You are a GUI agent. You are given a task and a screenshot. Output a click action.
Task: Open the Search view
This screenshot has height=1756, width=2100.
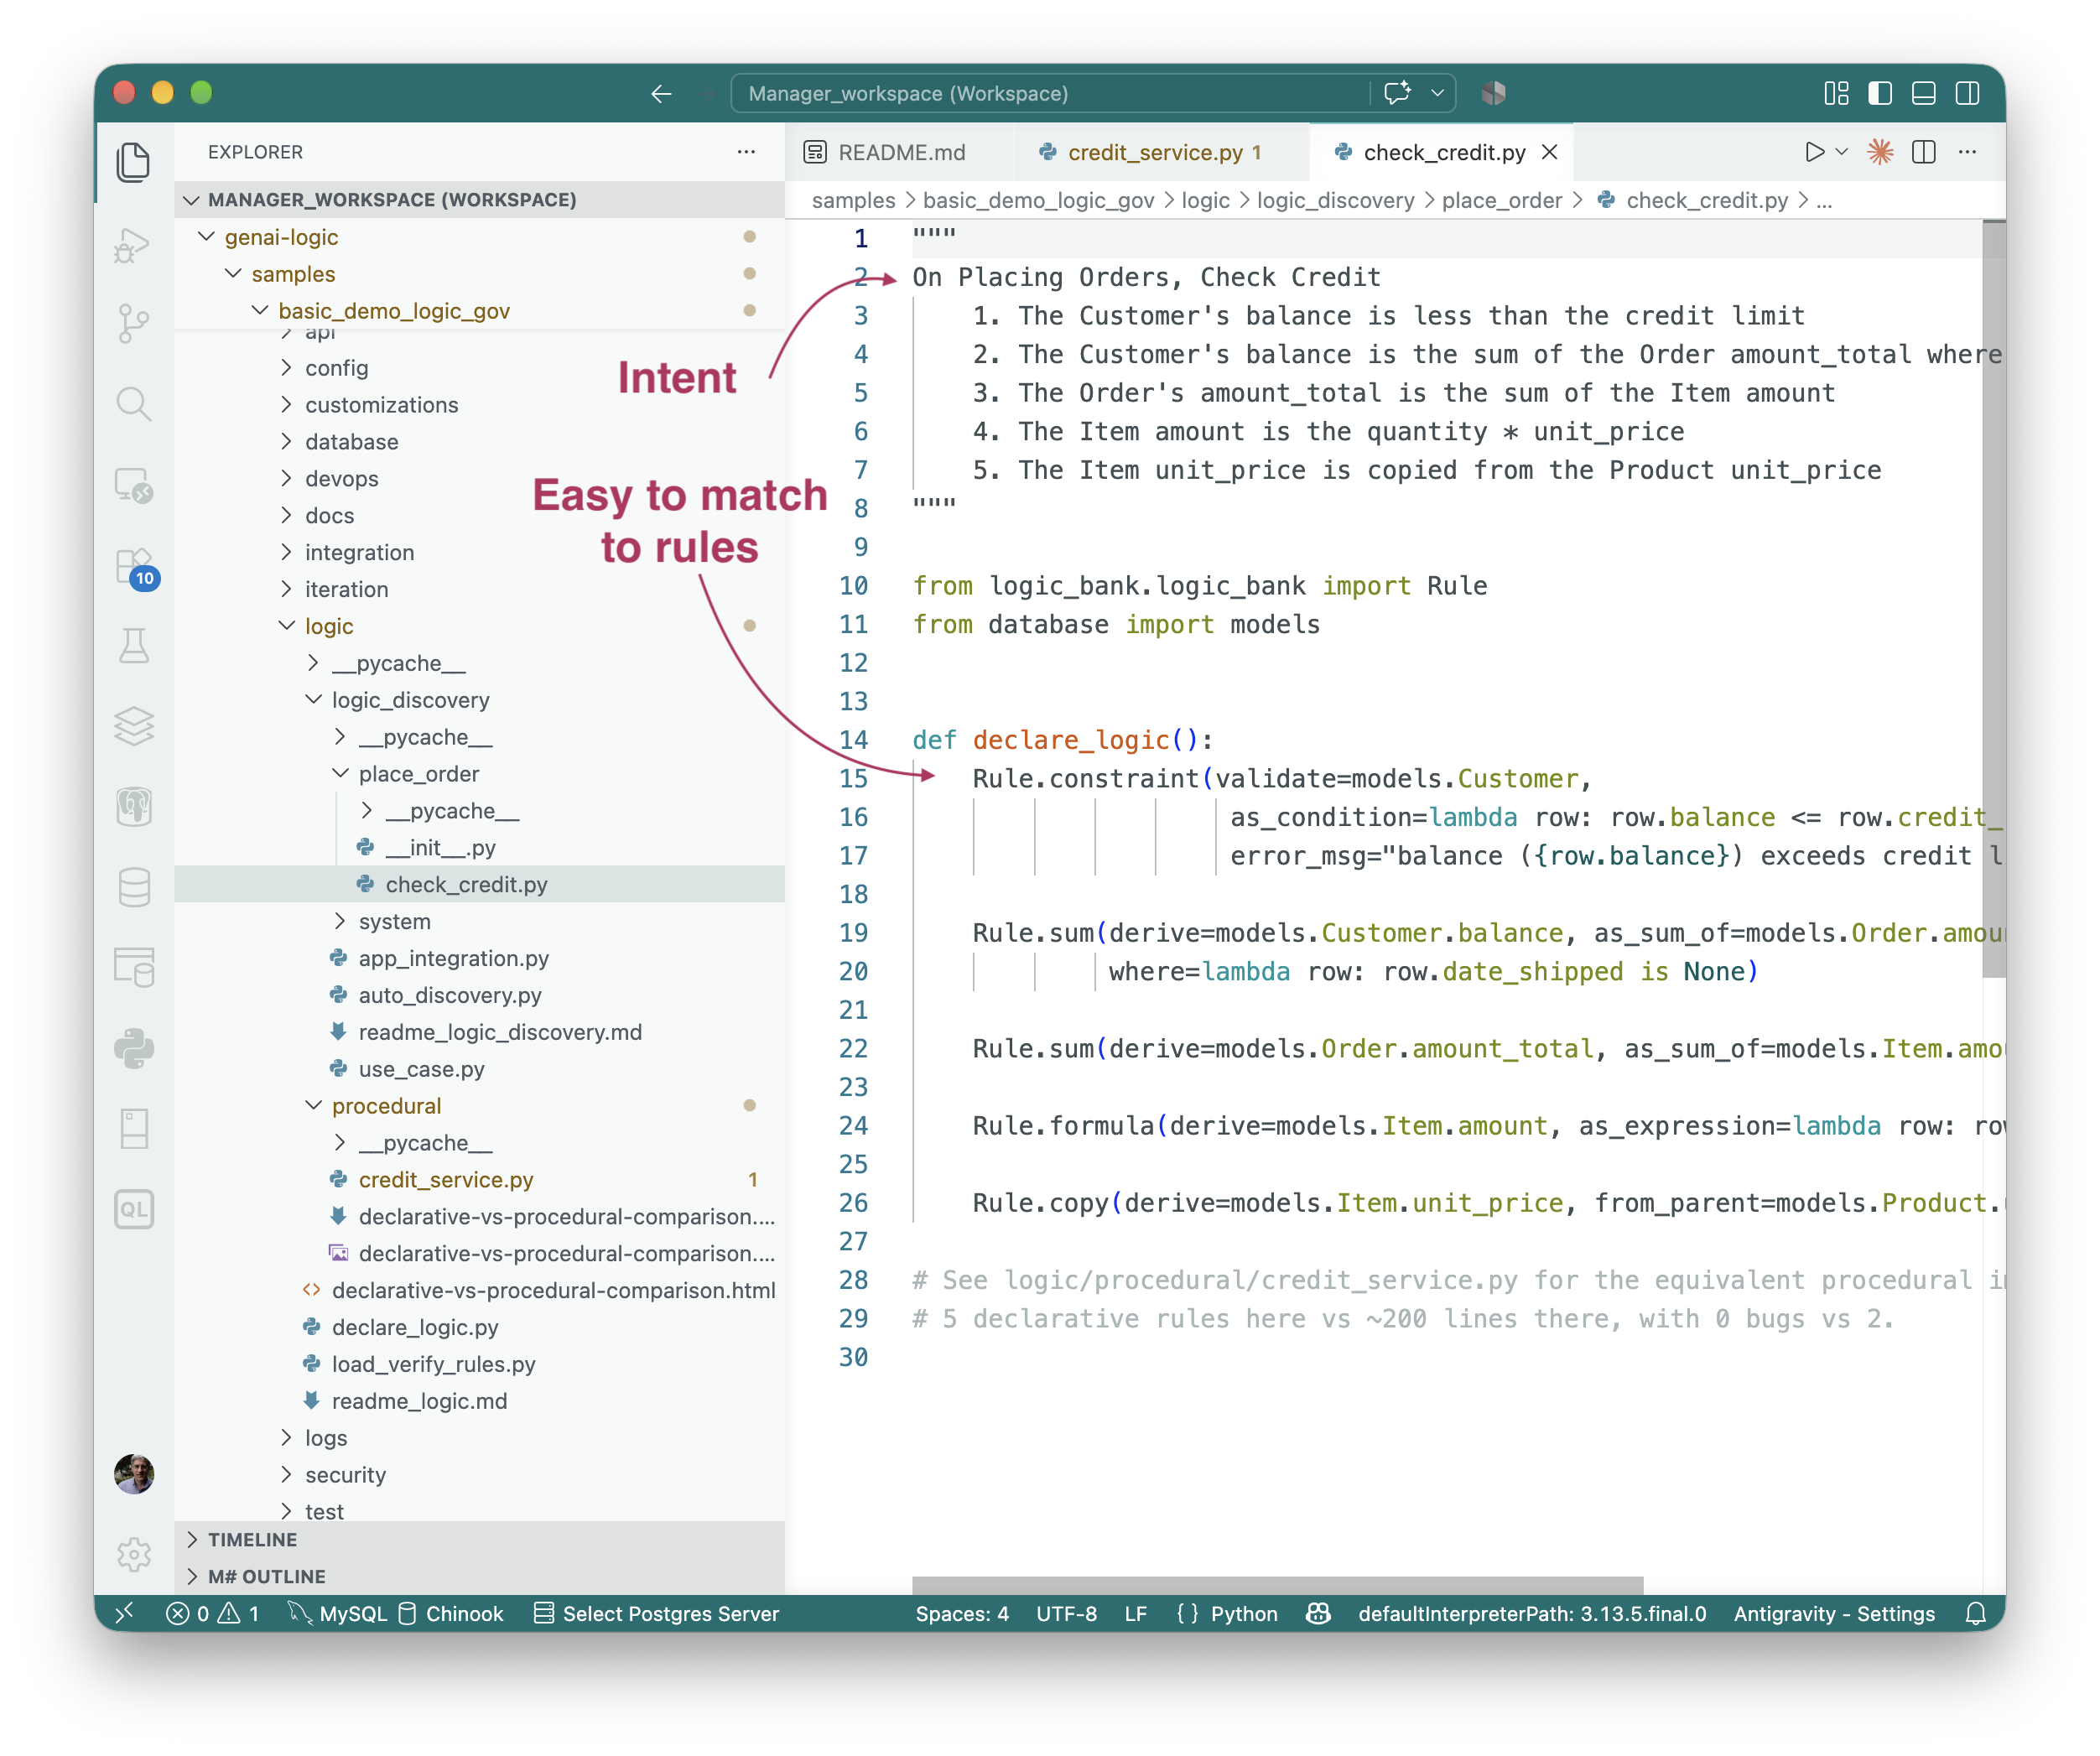[133, 404]
